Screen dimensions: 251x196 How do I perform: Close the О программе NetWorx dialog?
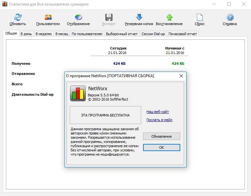181,76
